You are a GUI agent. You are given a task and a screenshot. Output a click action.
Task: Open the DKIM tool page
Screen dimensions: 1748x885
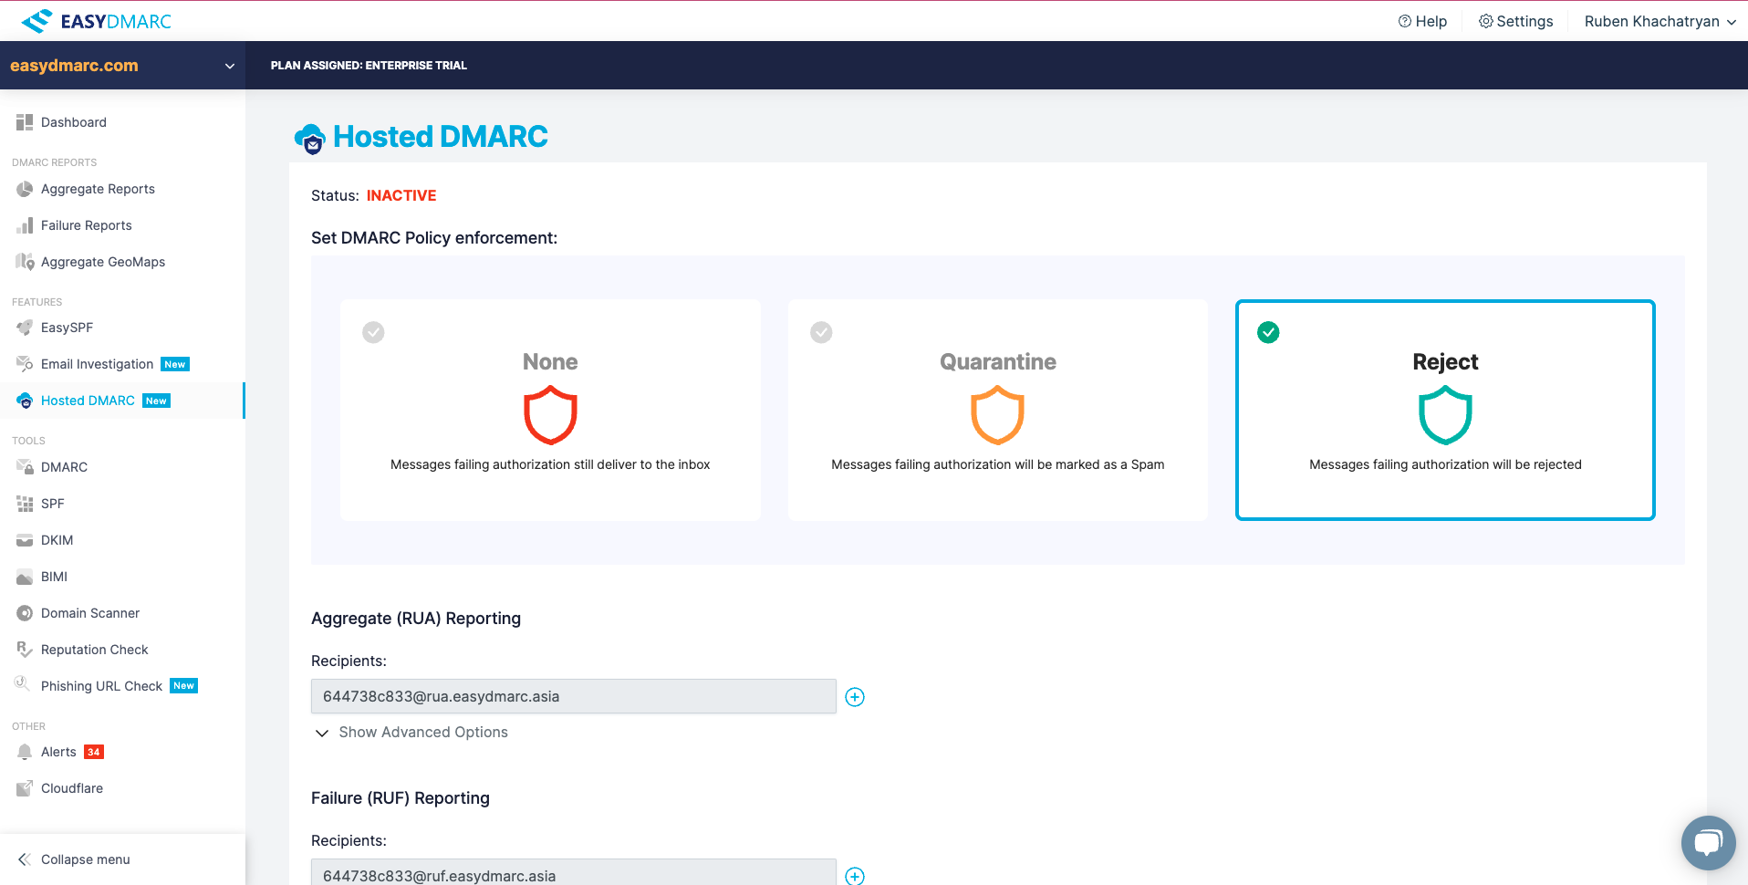tap(57, 539)
